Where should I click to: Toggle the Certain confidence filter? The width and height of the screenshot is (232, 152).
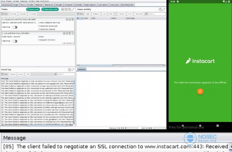click(122, 14)
